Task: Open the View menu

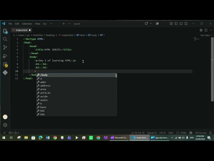Action: [x=37, y=24]
